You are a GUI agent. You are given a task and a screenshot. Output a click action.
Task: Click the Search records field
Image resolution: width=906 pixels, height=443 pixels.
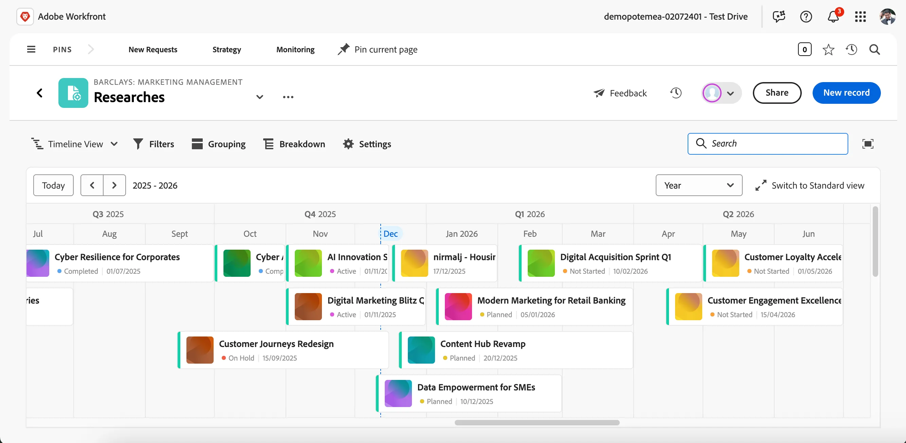pos(767,144)
